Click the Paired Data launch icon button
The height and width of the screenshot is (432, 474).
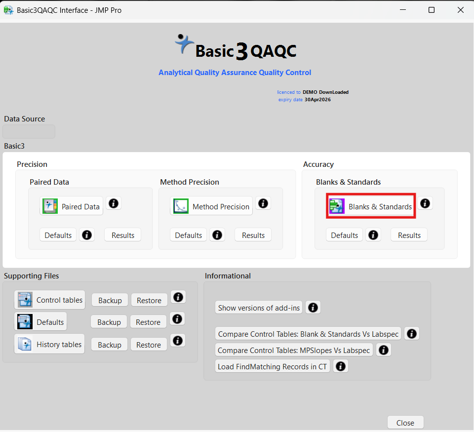tap(72, 206)
